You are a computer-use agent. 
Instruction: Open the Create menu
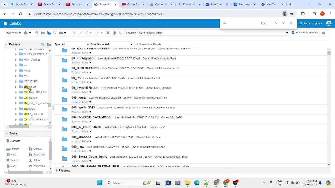coord(305,23)
